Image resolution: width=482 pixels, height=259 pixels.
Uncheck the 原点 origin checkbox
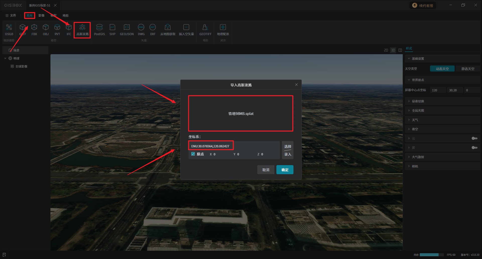click(x=193, y=154)
